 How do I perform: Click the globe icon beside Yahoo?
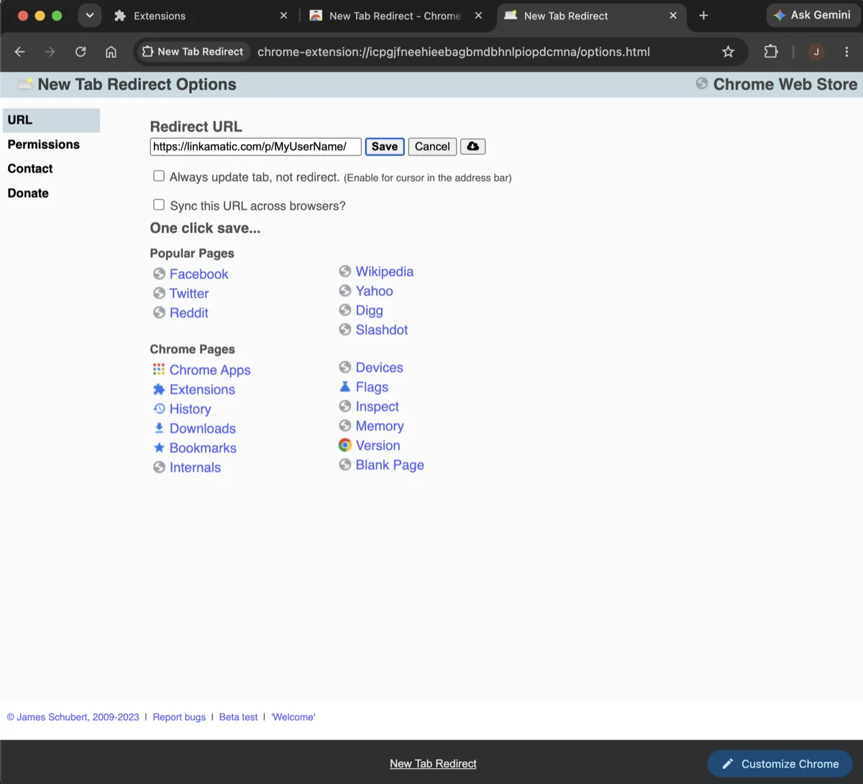345,291
